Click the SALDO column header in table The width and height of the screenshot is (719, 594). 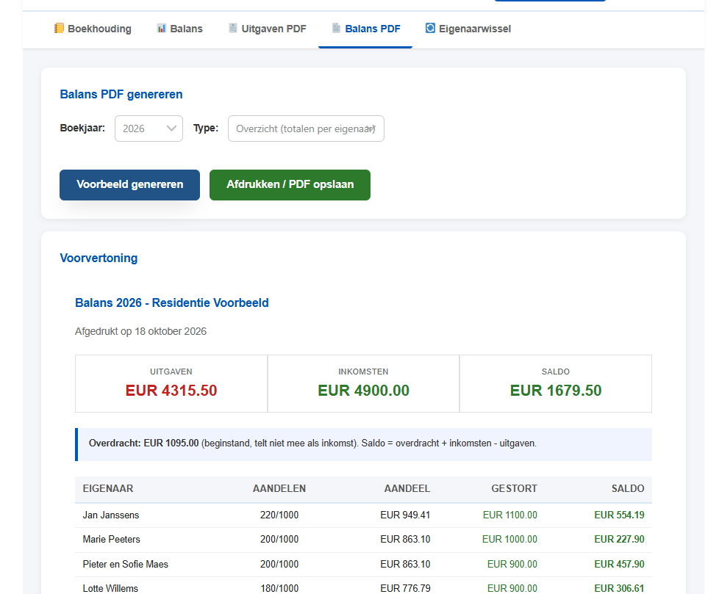(628, 489)
